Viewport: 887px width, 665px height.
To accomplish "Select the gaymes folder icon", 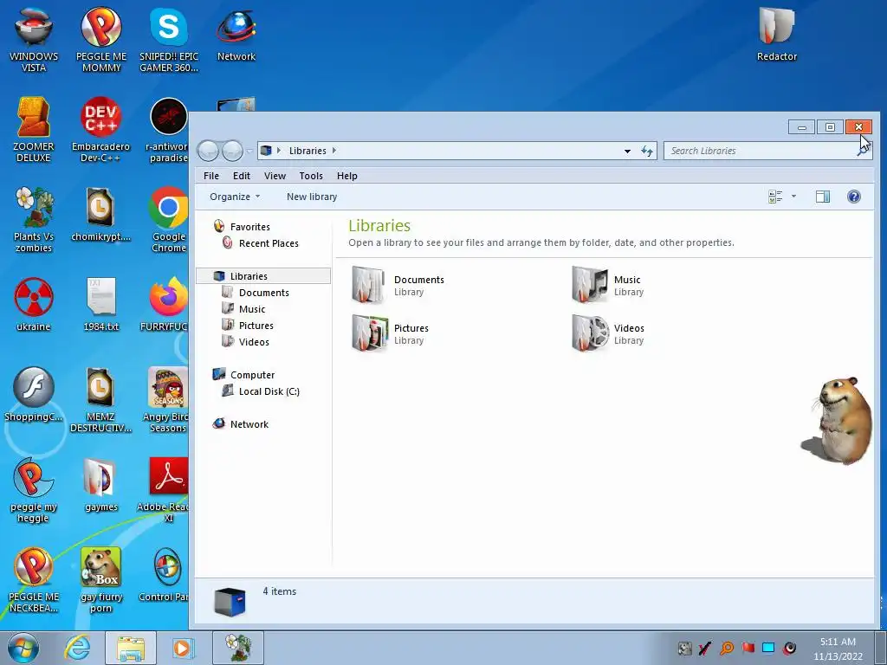I will (x=100, y=485).
